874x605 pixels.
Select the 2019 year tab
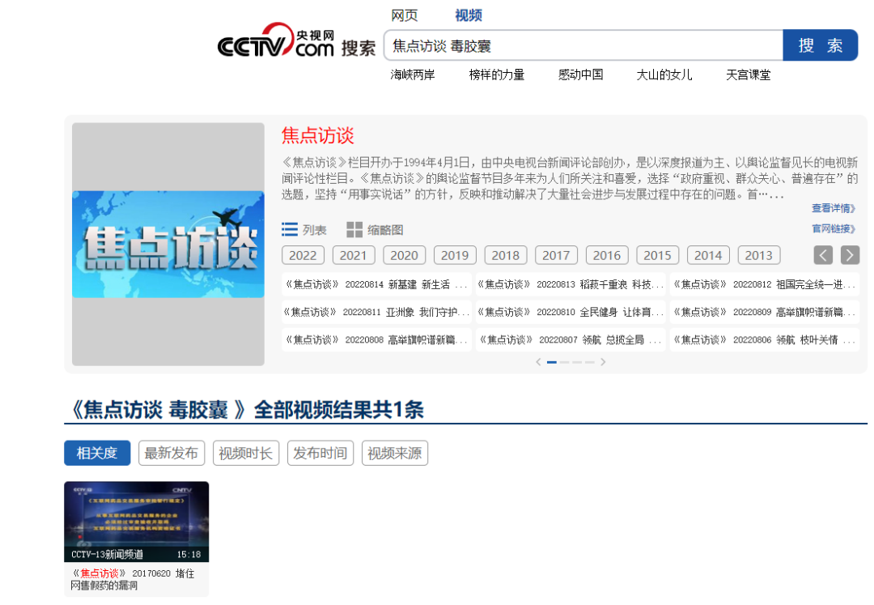(455, 255)
